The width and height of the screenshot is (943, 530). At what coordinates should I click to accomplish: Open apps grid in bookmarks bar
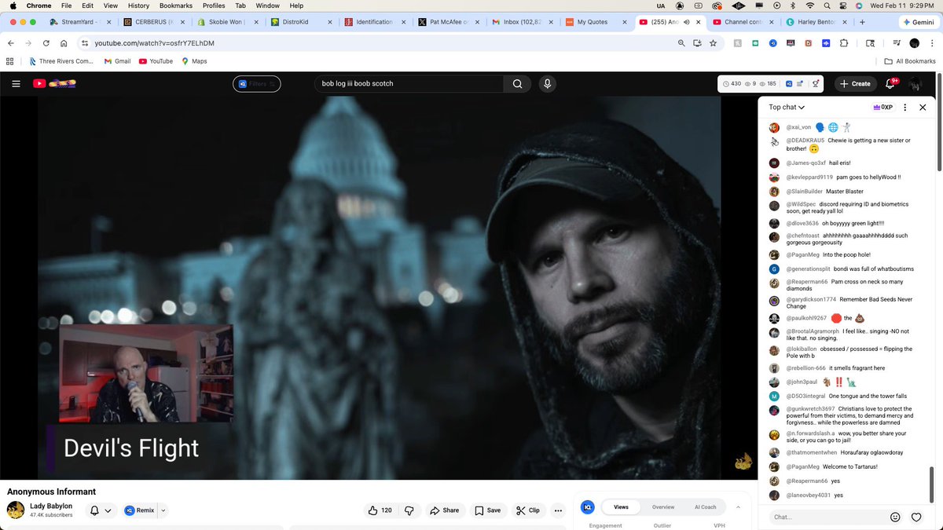click(x=10, y=60)
